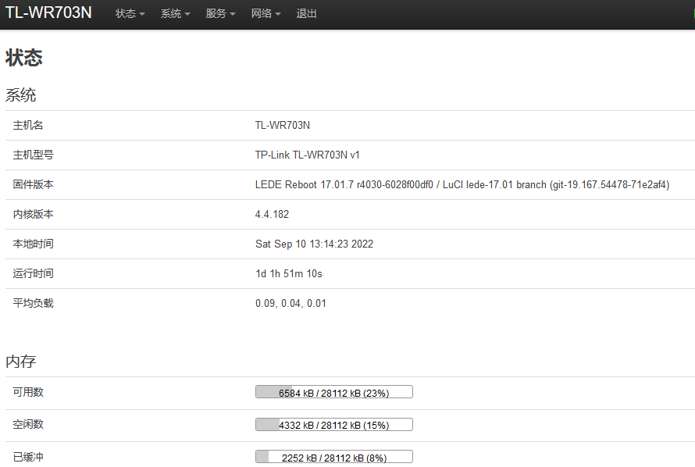Click the 主机型号 row label
The height and width of the screenshot is (467, 695).
pos(34,155)
